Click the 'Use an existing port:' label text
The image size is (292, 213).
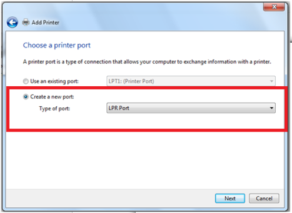[x=54, y=82]
